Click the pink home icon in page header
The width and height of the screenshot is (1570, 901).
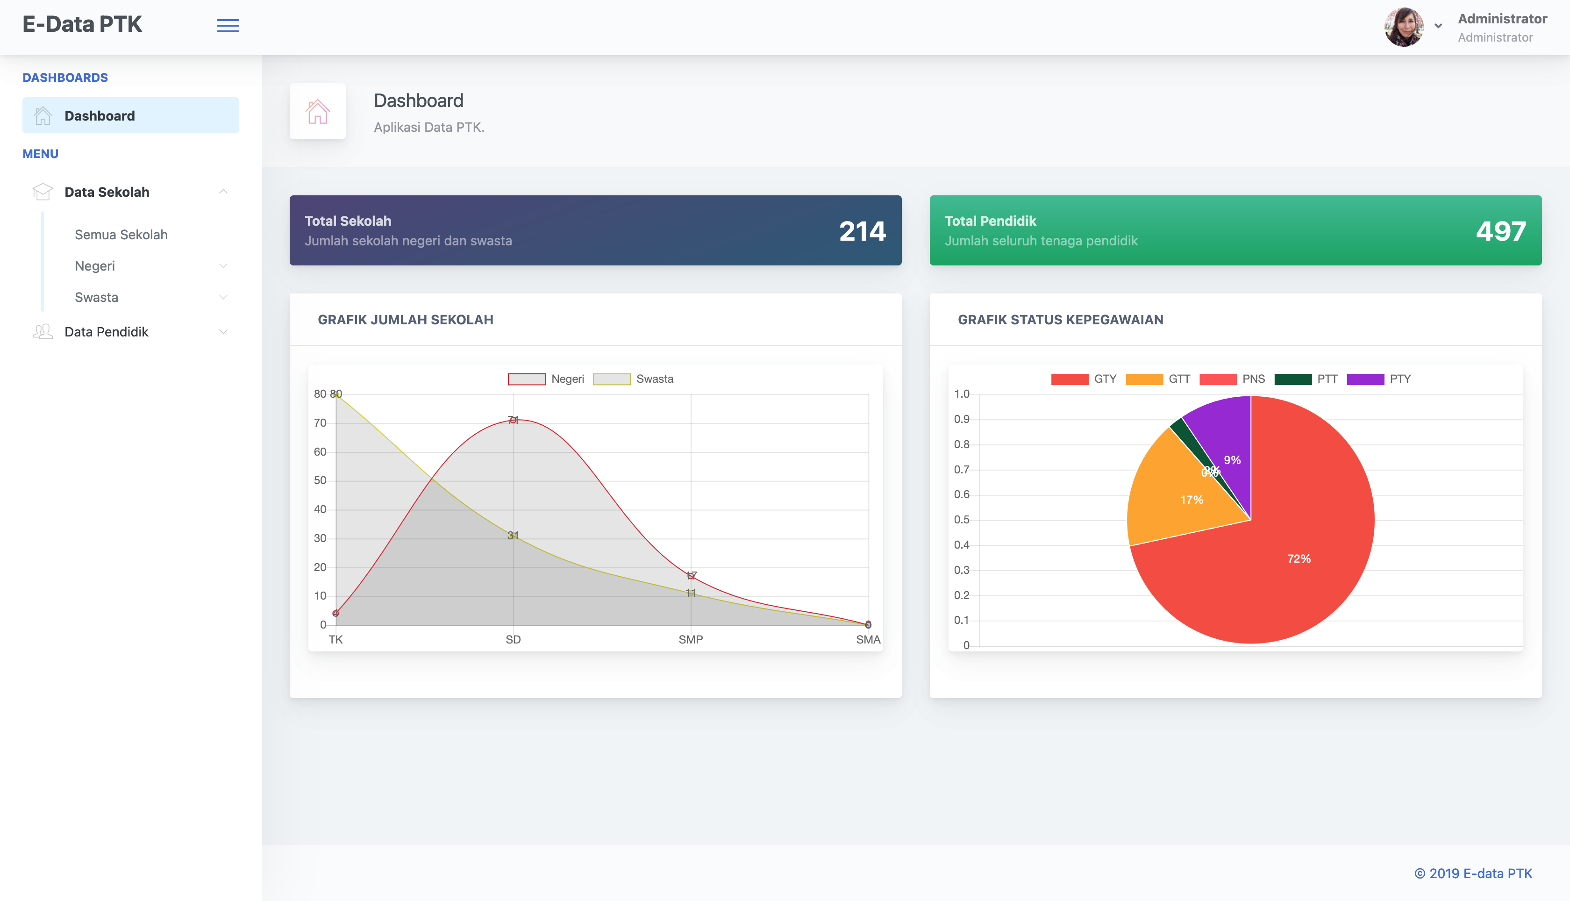click(317, 111)
